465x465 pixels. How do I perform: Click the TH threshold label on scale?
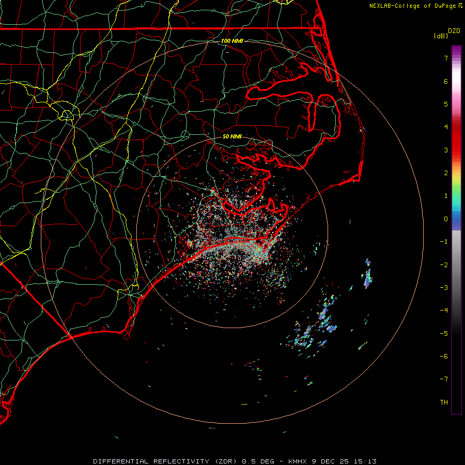click(x=444, y=402)
